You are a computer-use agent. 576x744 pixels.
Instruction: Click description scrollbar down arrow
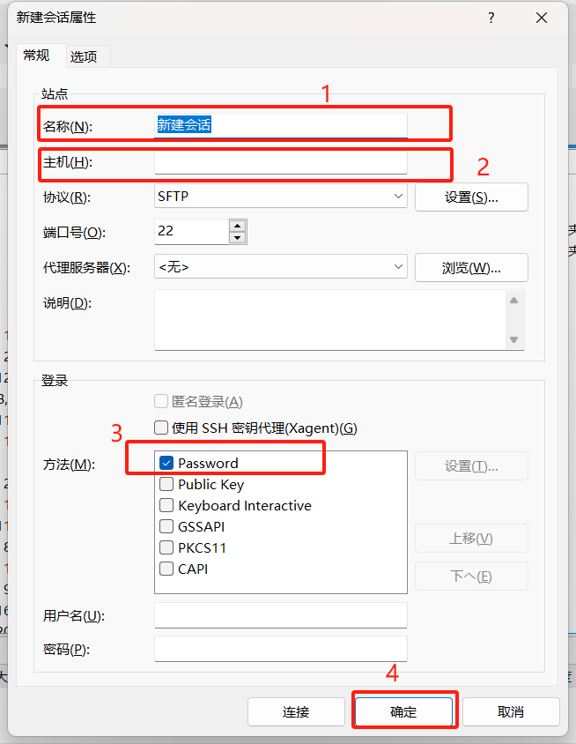pos(513,339)
